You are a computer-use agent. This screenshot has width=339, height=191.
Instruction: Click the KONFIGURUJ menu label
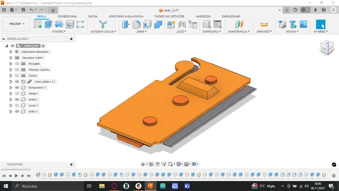pos(211,31)
